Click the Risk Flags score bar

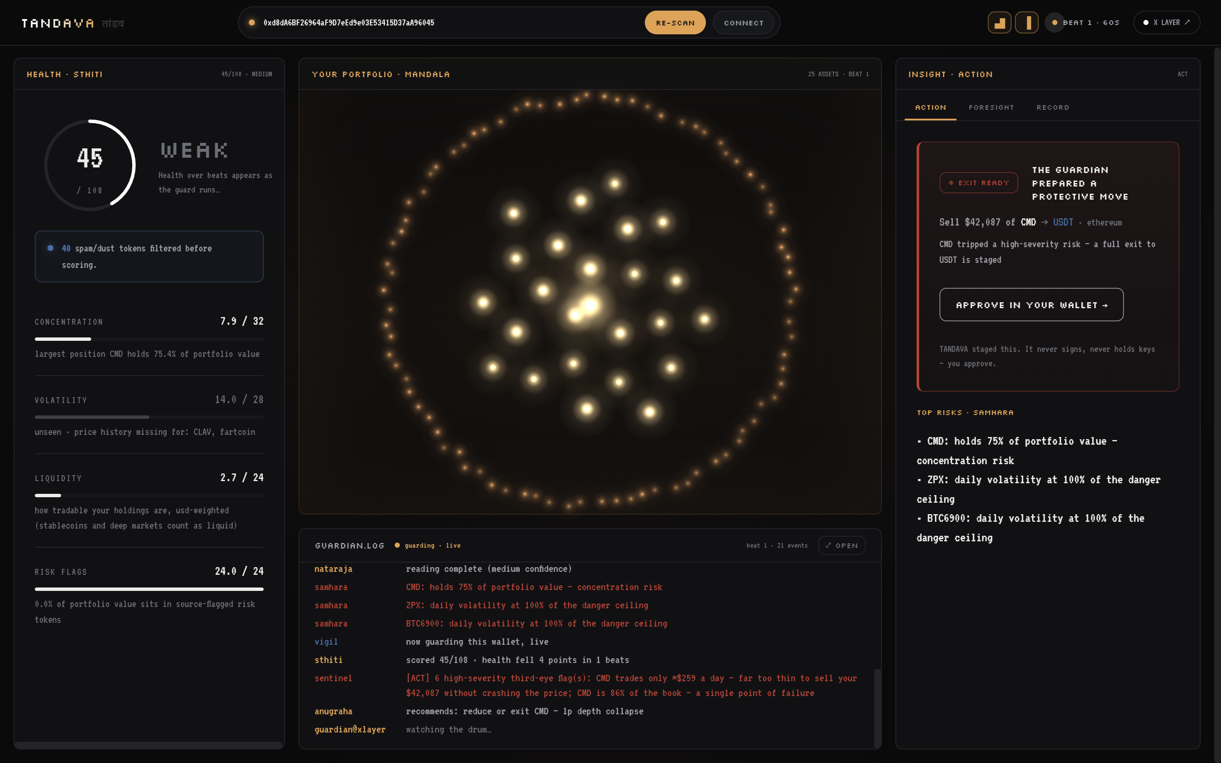pyautogui.click(x=149, y=589)
